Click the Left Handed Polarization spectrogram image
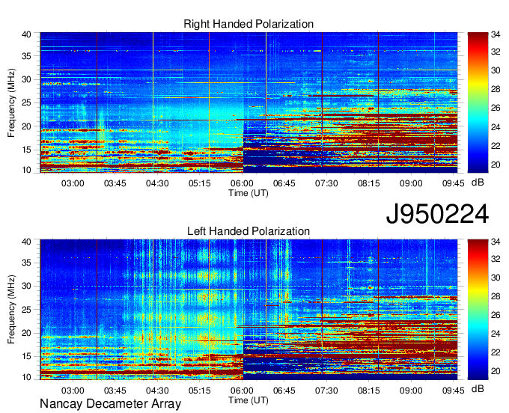The image size is (509, 413). click(249, 310)
